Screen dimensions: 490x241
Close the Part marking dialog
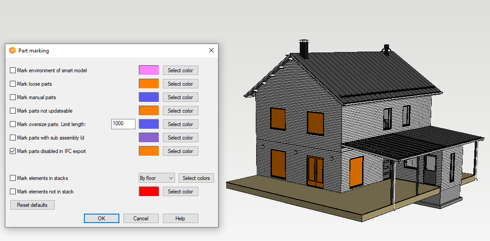pos(211,51)
